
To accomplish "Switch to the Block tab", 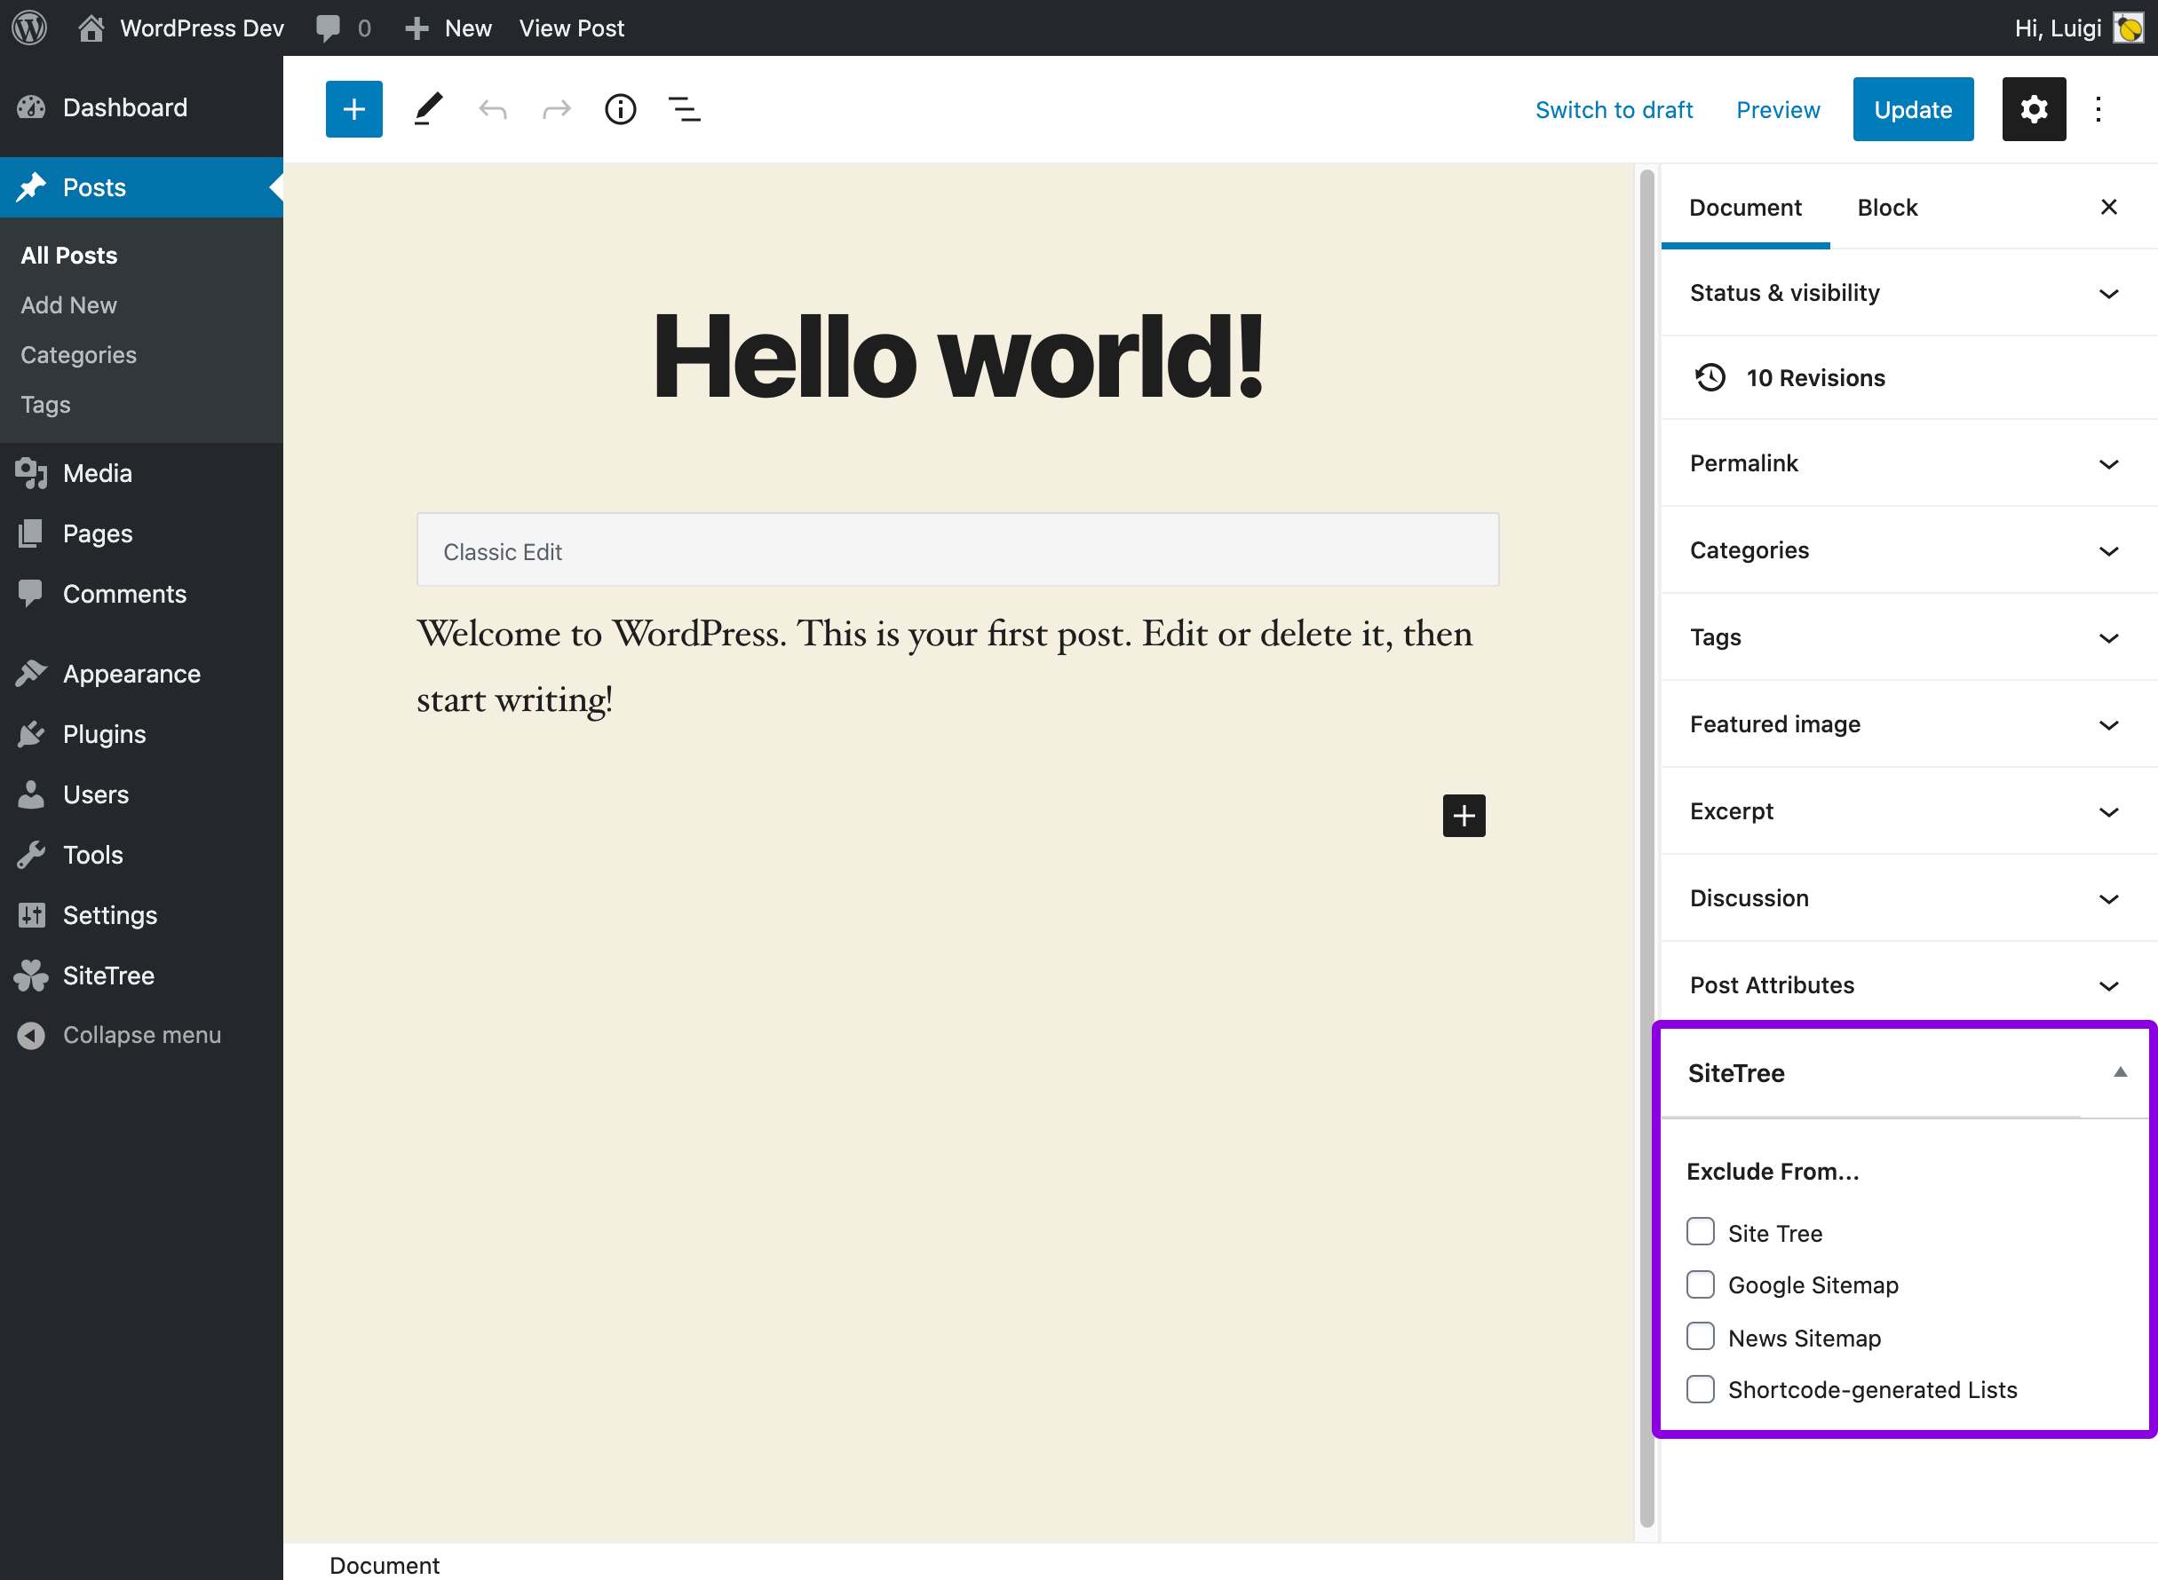I will coord(1887,208).
